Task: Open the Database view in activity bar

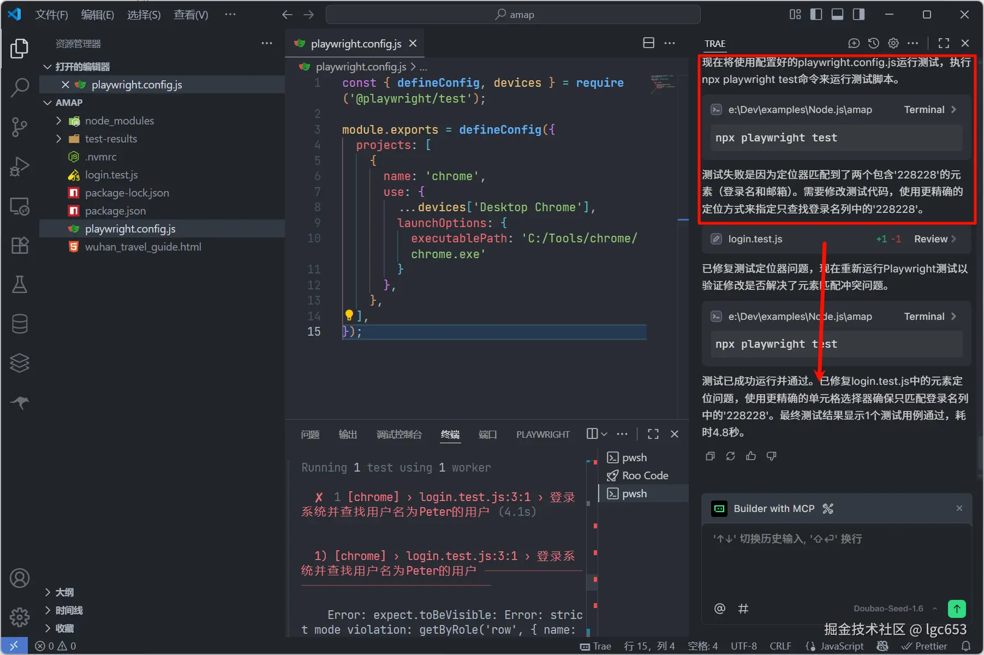Action: pyautogui.click(x=20, y=324)
